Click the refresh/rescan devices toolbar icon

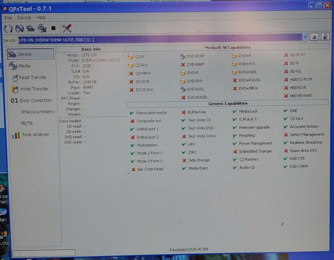click(x=8, y=29)
